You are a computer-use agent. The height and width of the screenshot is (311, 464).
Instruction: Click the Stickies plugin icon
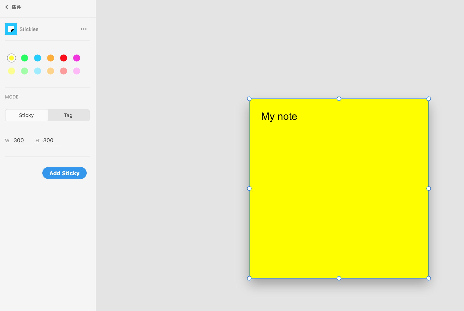(11, 29)
